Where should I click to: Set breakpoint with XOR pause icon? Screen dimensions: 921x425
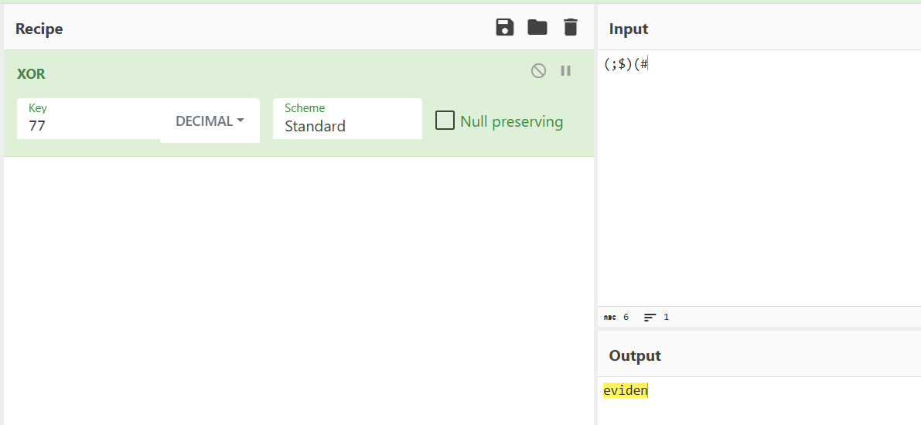click(566, 71)
